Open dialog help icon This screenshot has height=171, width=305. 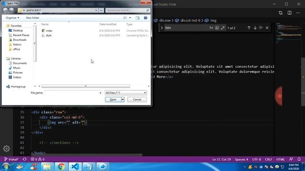click(x=145, y=18)
